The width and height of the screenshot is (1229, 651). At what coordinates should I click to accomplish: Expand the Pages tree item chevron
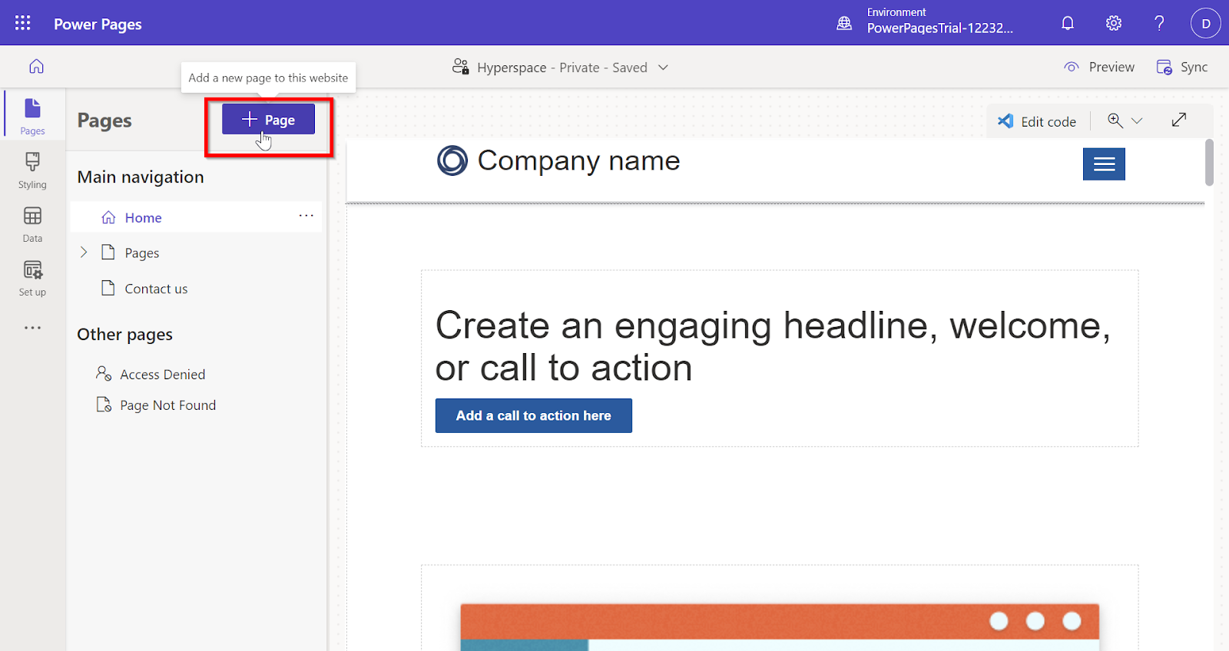tap(84, 253)
